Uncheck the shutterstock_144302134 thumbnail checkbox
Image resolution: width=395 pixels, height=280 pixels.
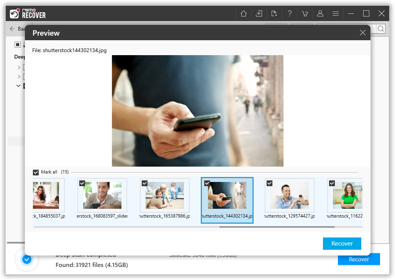207,183
